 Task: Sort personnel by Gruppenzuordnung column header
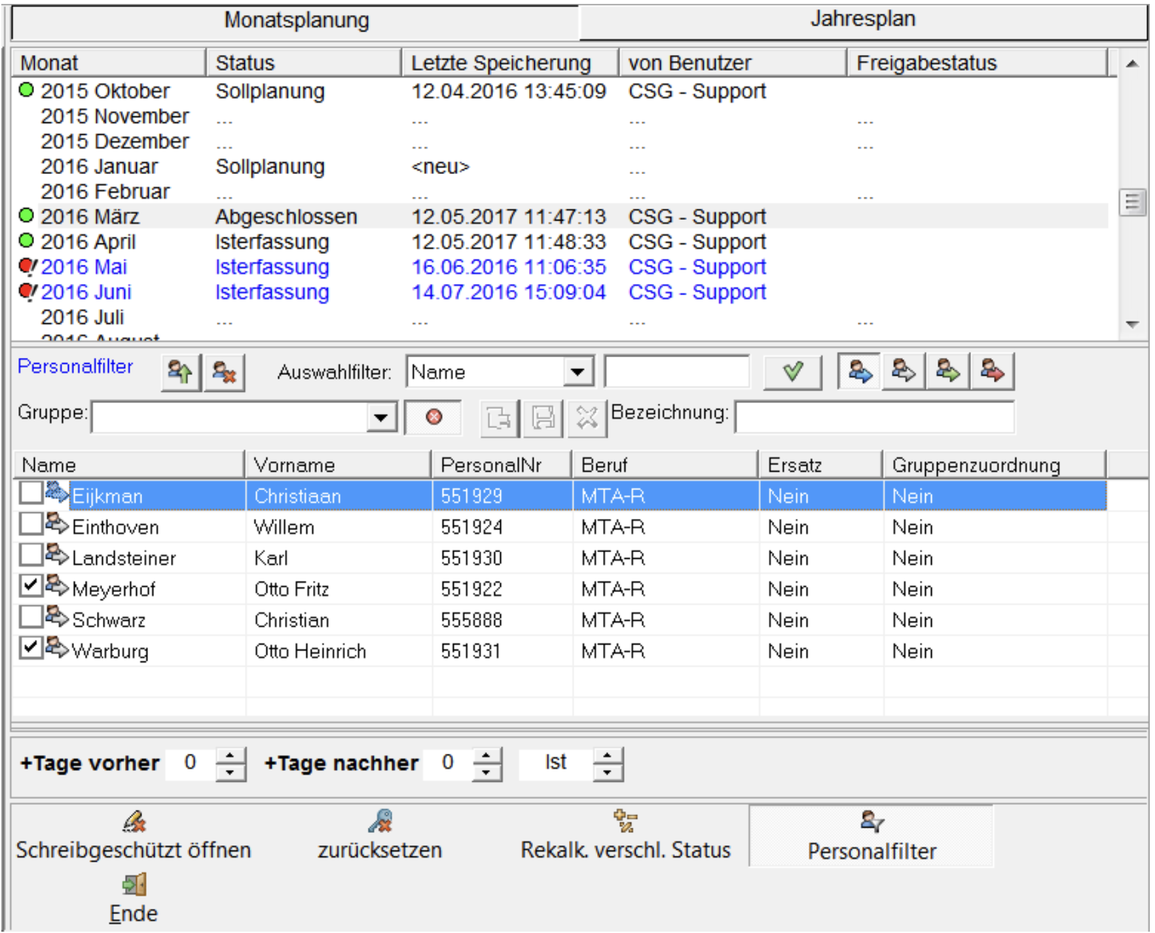pos(994,465)
